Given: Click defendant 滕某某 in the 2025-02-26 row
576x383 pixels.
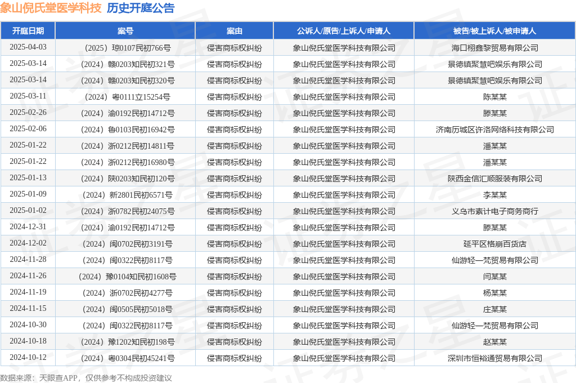Looking at the screenshot, I should (495, 113).
